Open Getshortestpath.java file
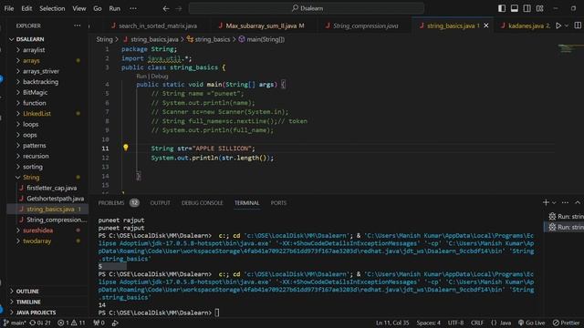This screenshot has height=328, width=584. pos(55,199)
